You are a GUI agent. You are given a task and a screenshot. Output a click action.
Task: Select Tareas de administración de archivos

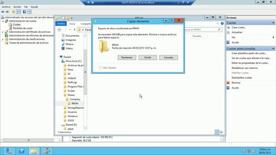29,43
